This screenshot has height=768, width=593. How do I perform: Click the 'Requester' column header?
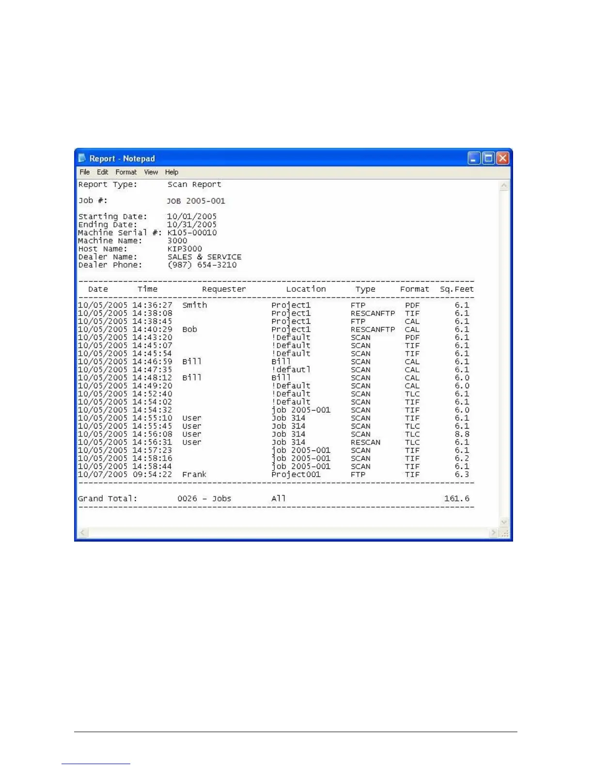[x=224, y=289]
